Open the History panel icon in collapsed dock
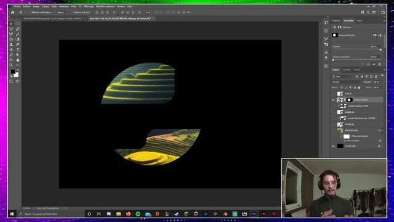Screen dimensions: 394x222 click(x=326, y=23)
